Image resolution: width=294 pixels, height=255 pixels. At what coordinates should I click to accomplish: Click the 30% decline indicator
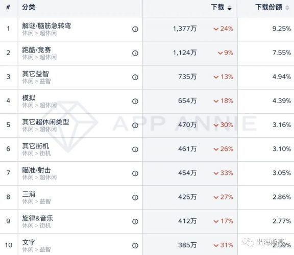[224, 125]
